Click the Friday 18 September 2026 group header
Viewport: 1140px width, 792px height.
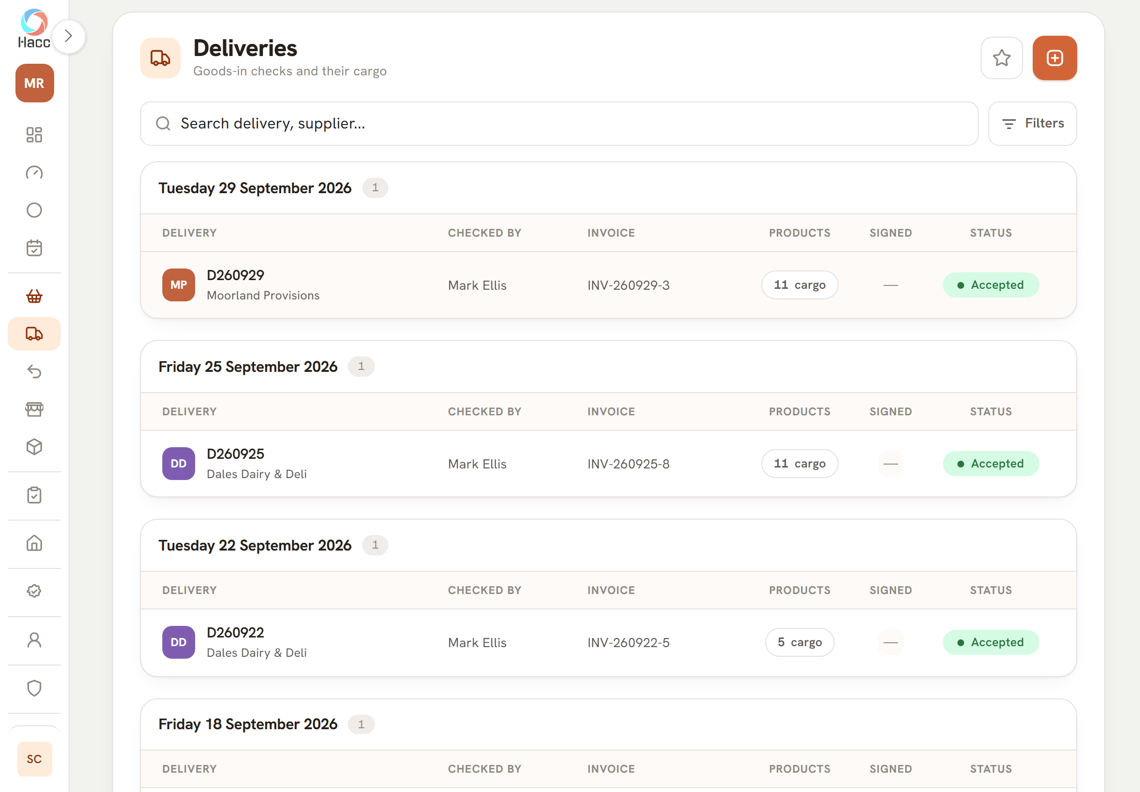pyautogui.click(x=609, y=724)
